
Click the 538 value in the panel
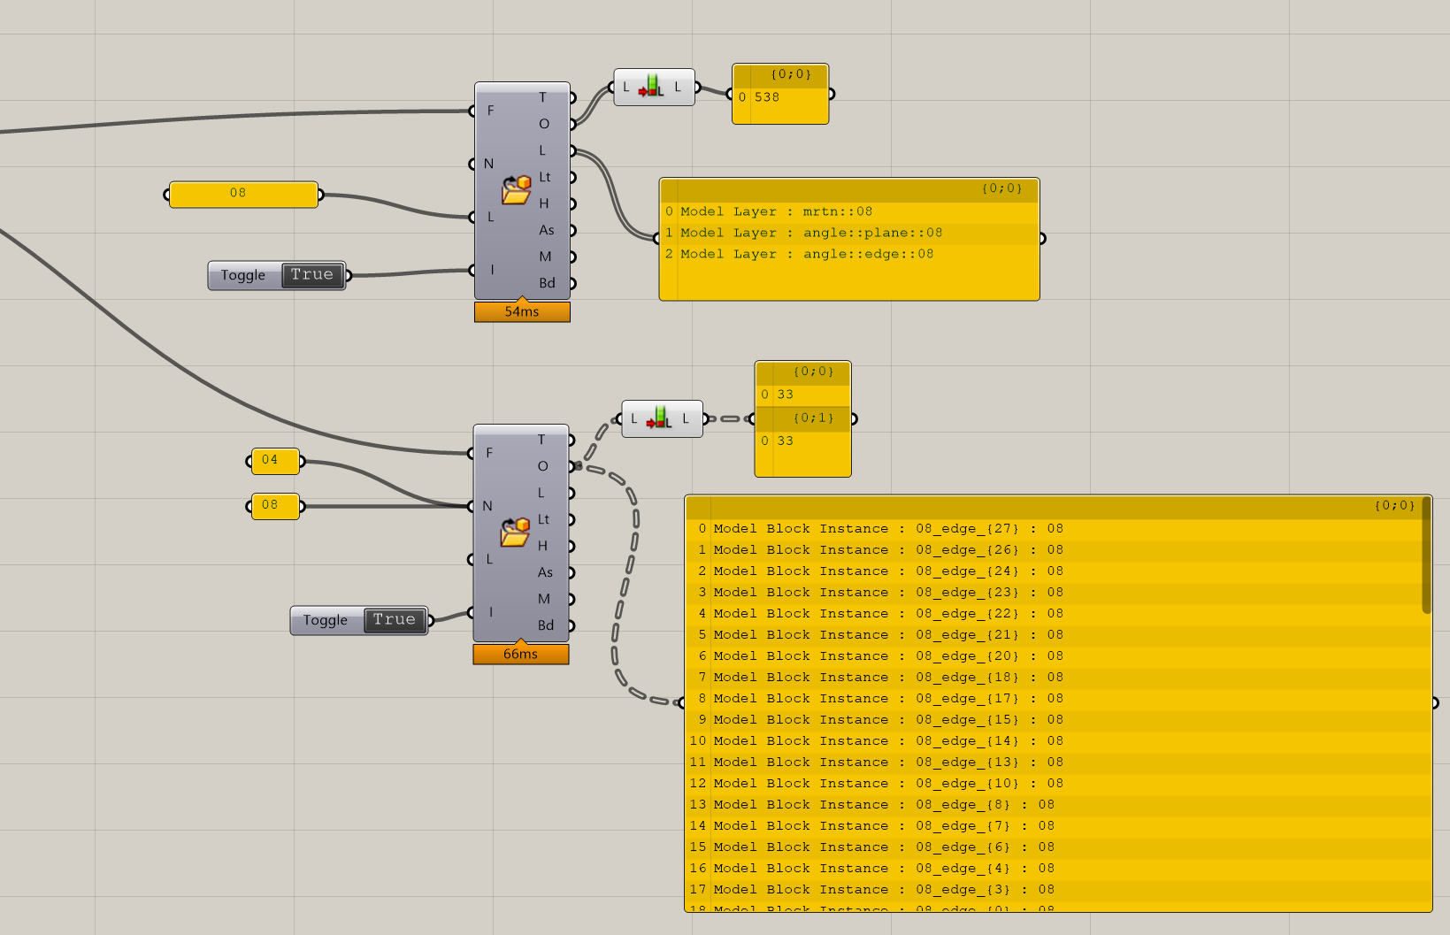click(x=767, y=97)
